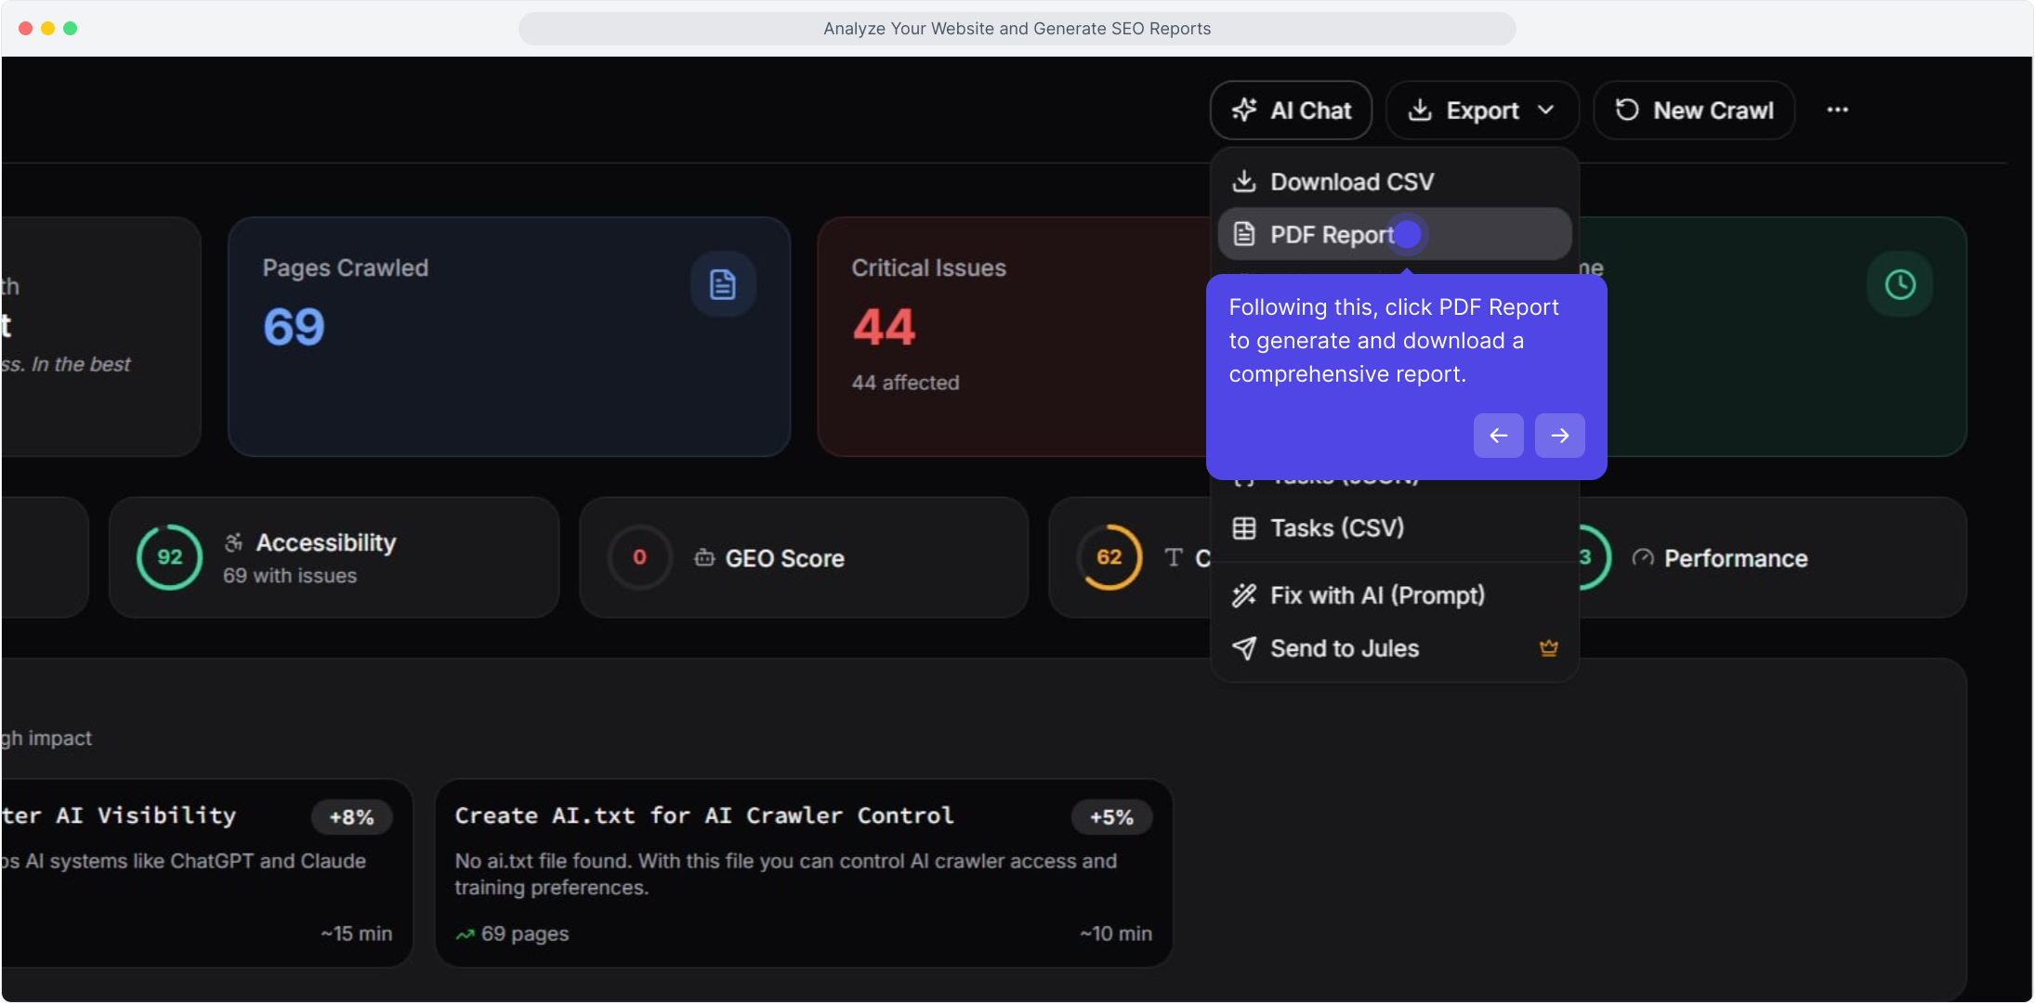Click the Pages Crawled document icon
The image size is (2035, 1003).
click(722, 284)
